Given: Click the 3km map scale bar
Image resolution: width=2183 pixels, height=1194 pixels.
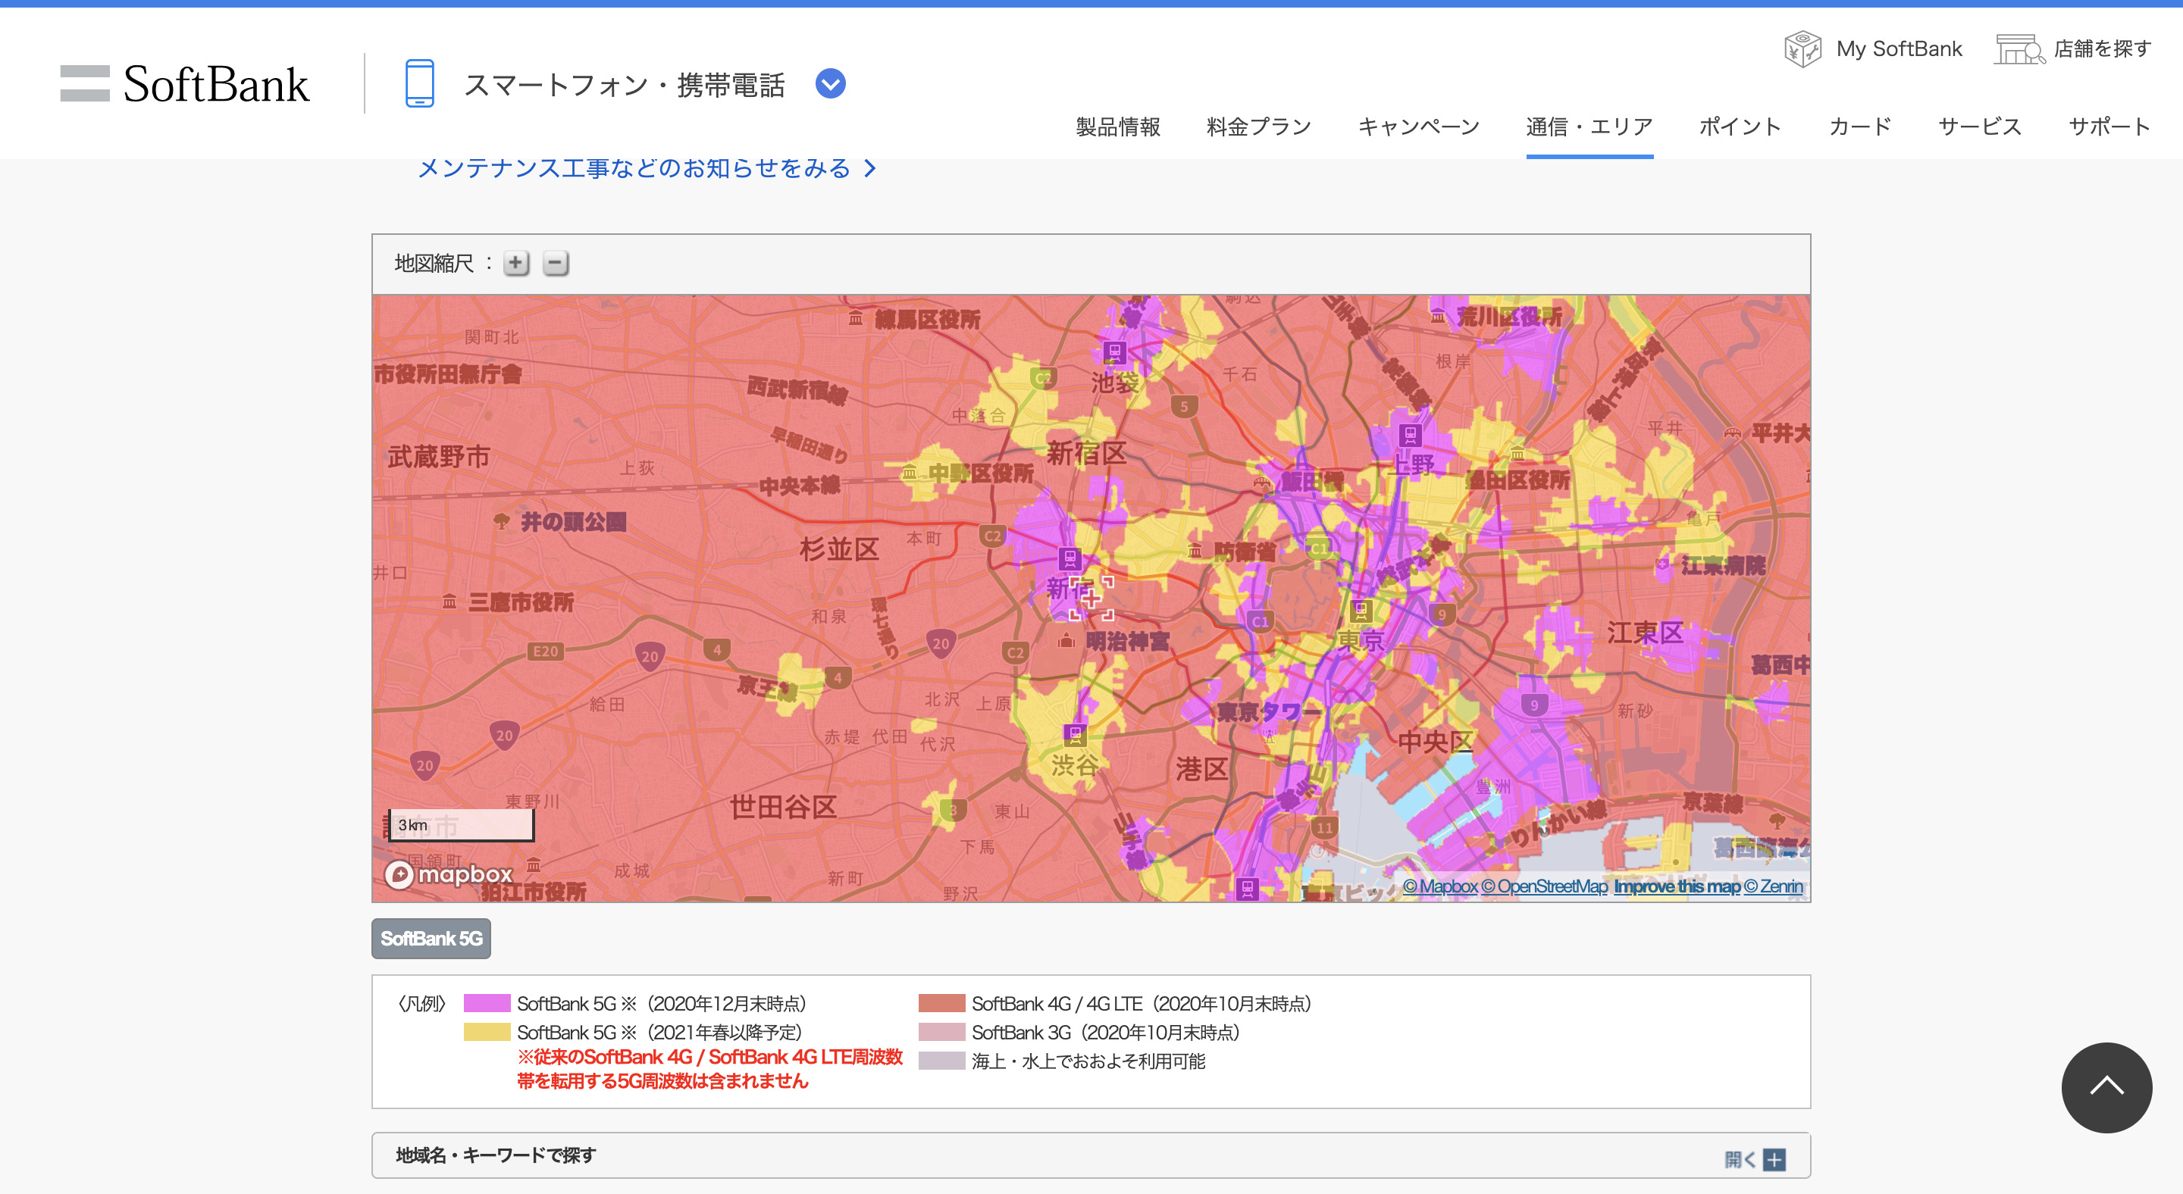Looking at the screenshot, I should click(x=462, y=825).
